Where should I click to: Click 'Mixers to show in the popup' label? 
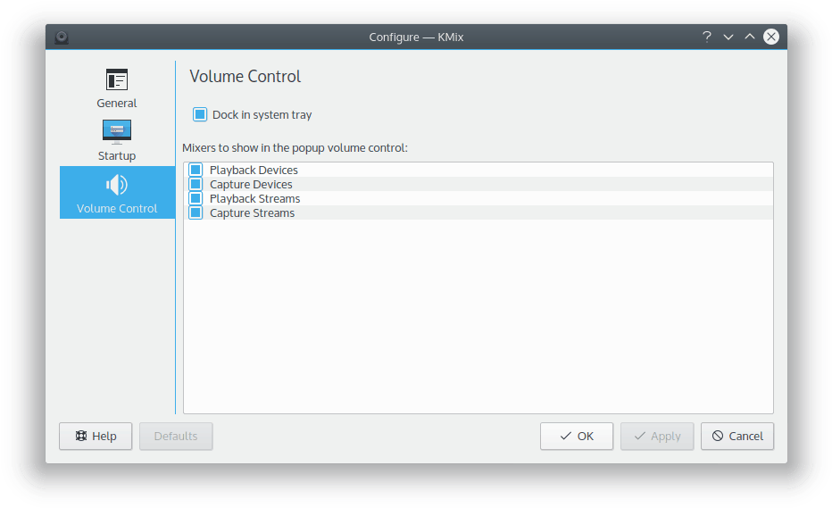pyautogui.click(x=295, y=148)
